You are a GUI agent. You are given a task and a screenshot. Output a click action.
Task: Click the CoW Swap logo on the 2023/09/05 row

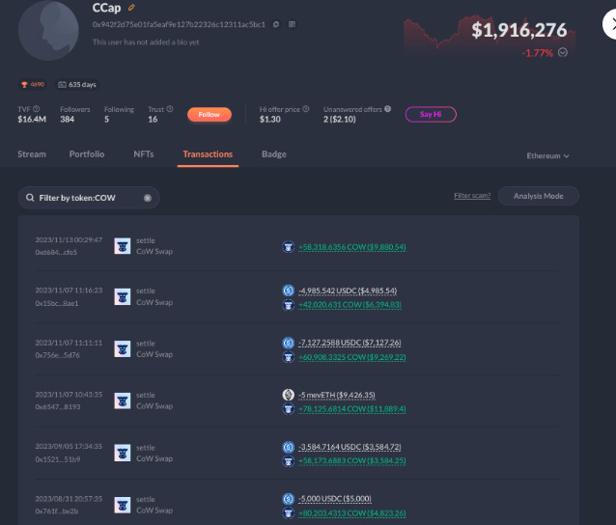[123, 453]
